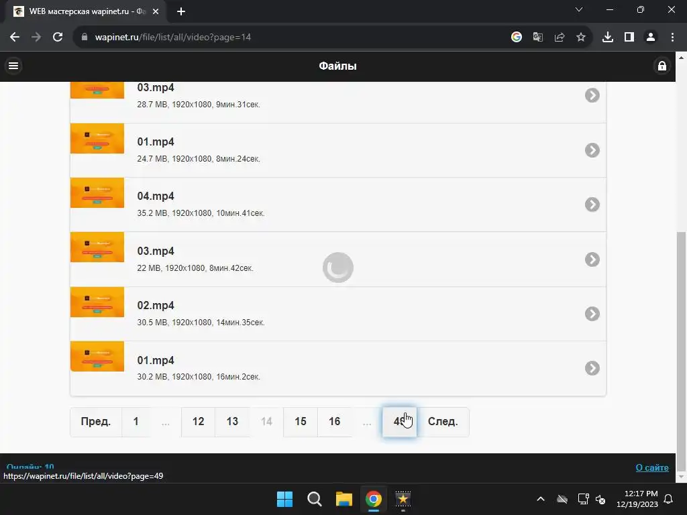This screenshot has height=515, width=687.
Task: Open Chrome downloads icon
Action: pos(607,38)
